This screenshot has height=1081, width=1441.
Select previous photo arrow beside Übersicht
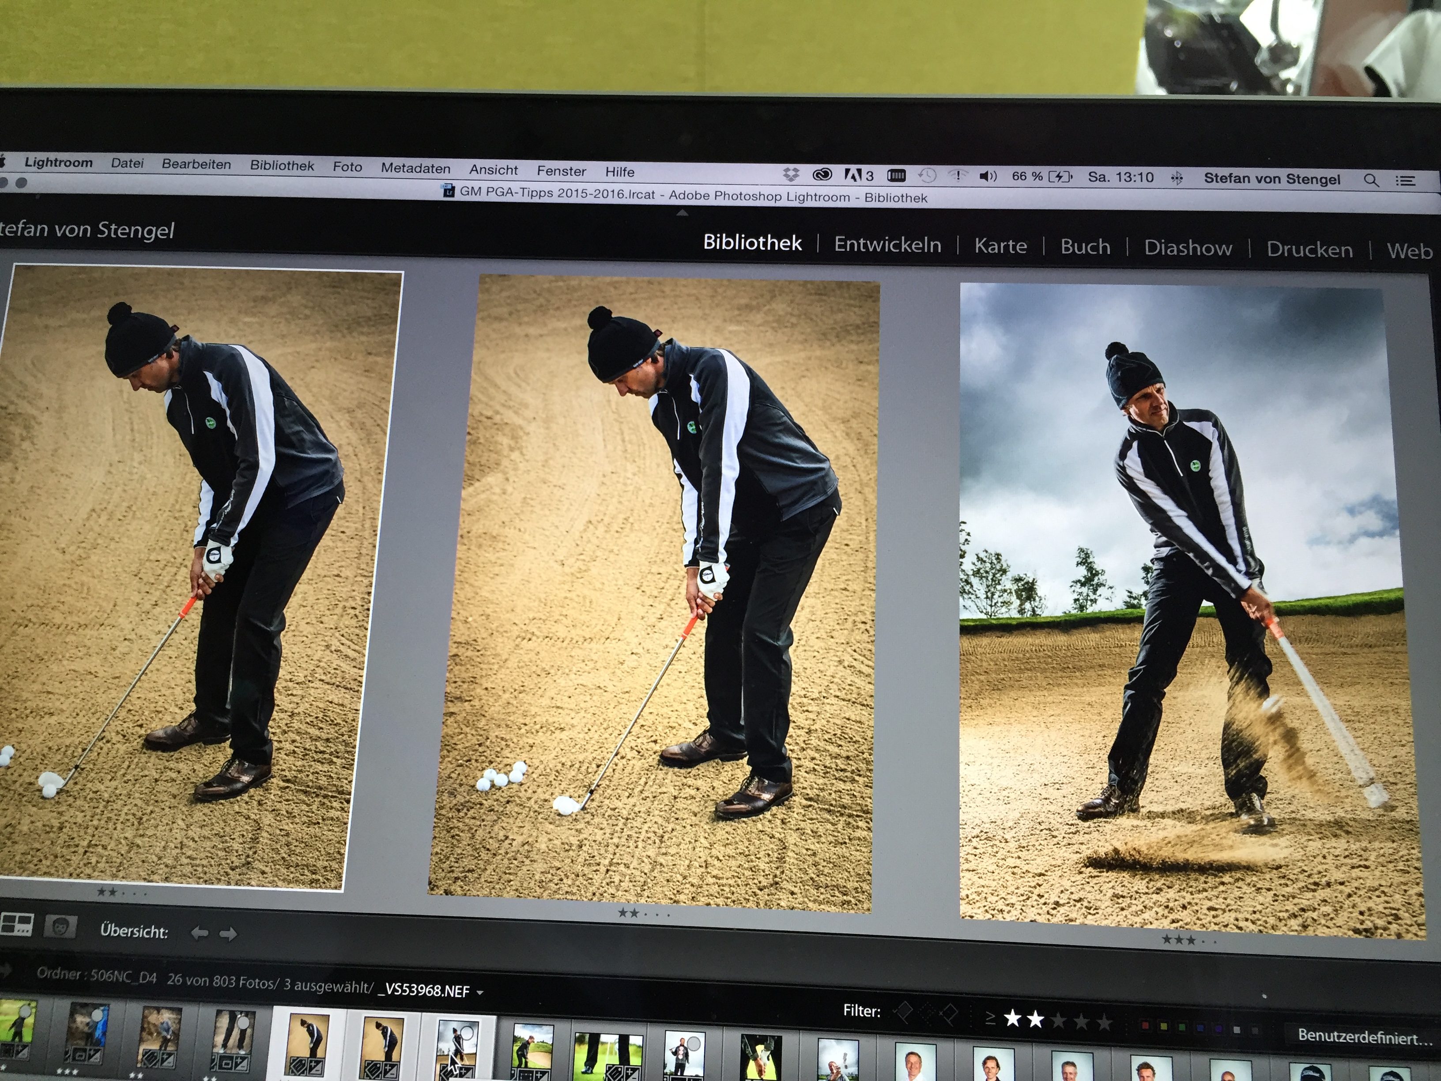[x=200, y=934]
